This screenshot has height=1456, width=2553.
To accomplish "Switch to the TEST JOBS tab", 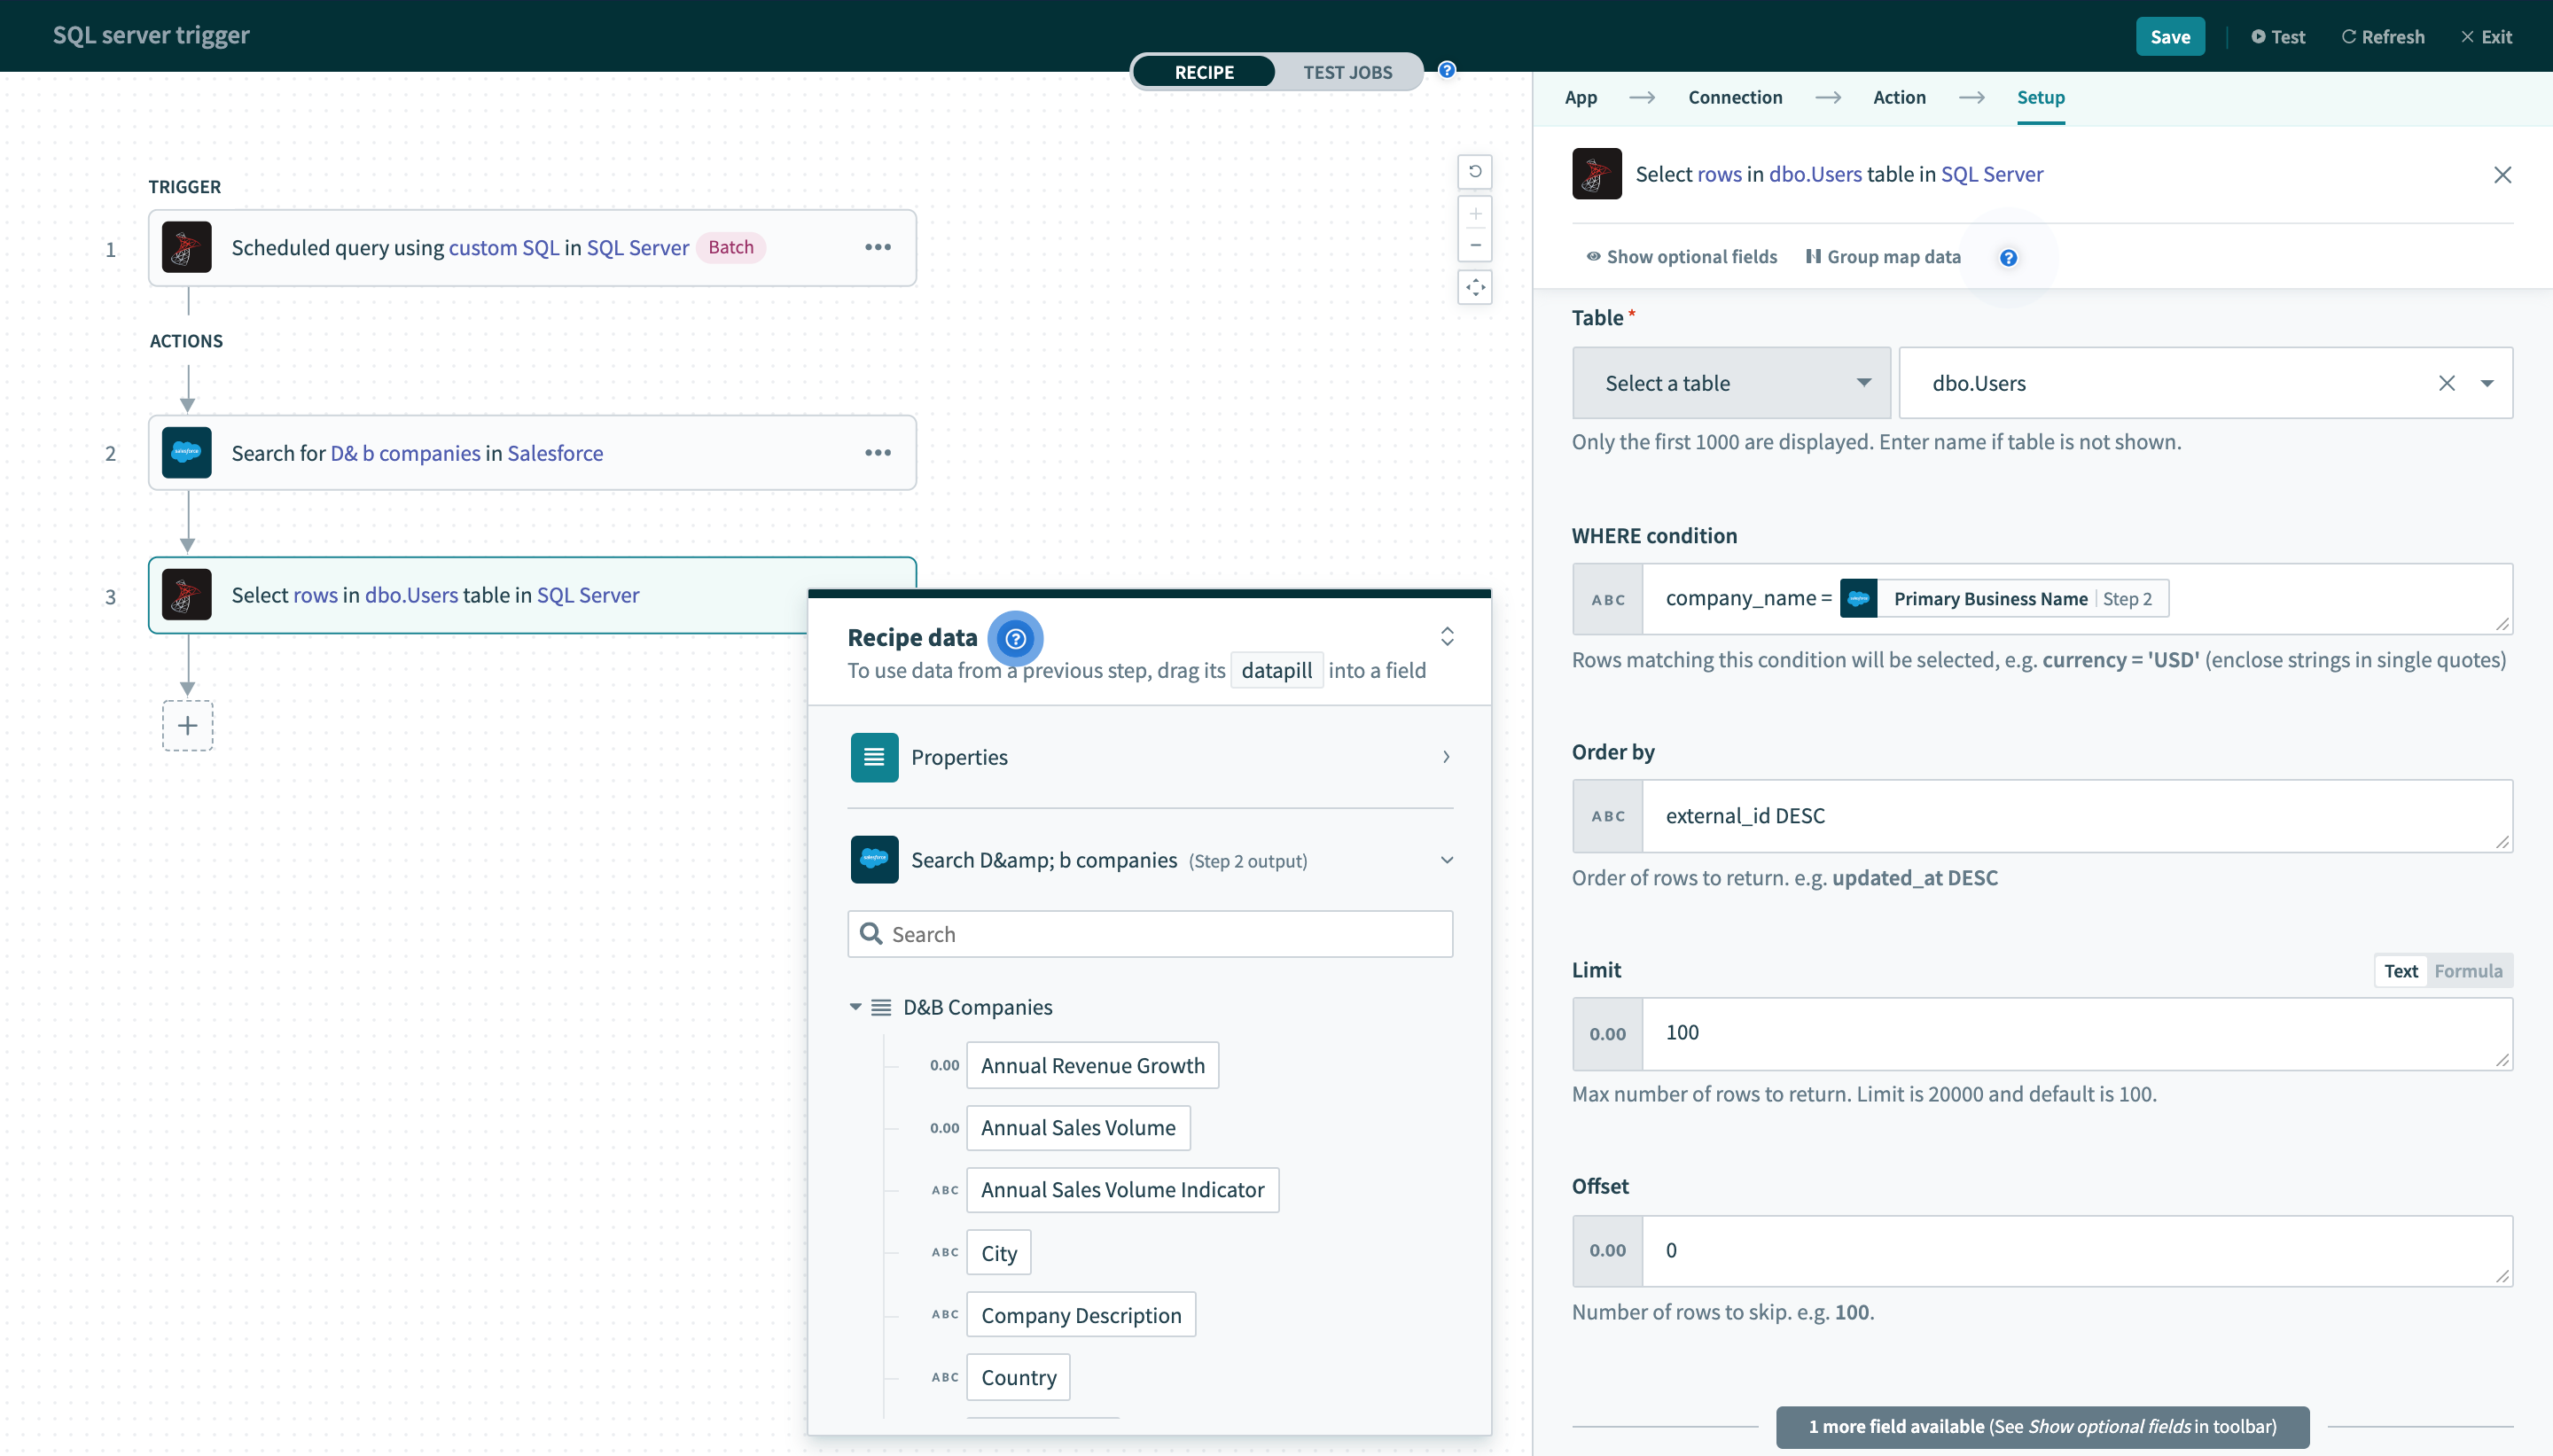I will click(x=1347, y=71).
